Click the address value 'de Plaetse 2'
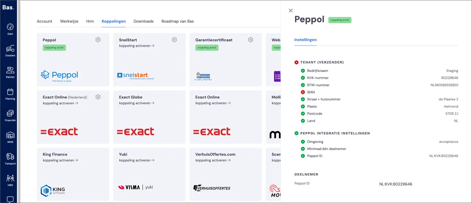472x203 pixels. (x=448, y=99)
